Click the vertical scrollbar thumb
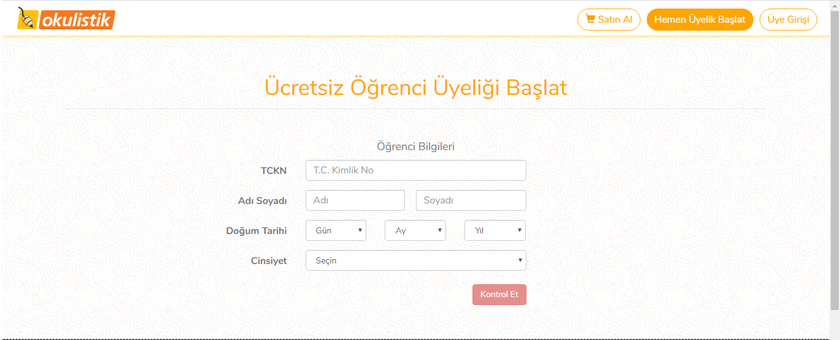 (834, 159)
